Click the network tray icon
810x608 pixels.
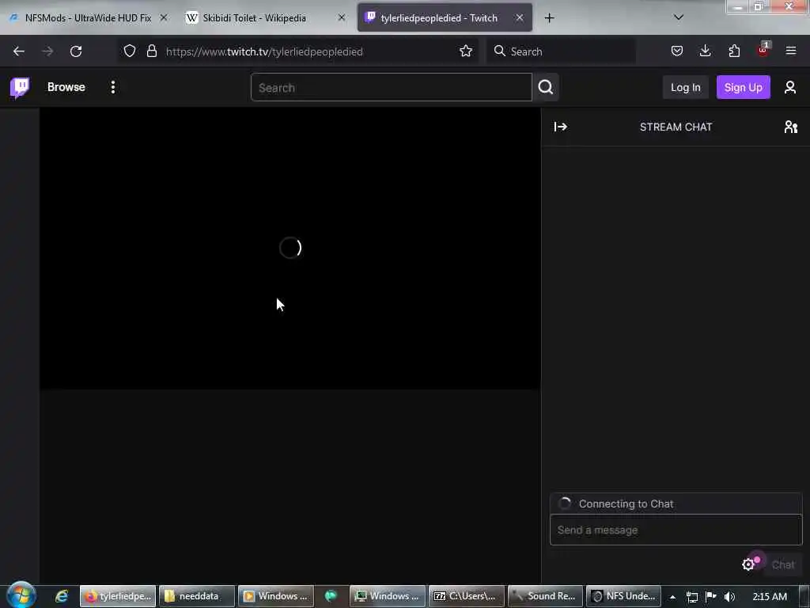click(692, 597)
